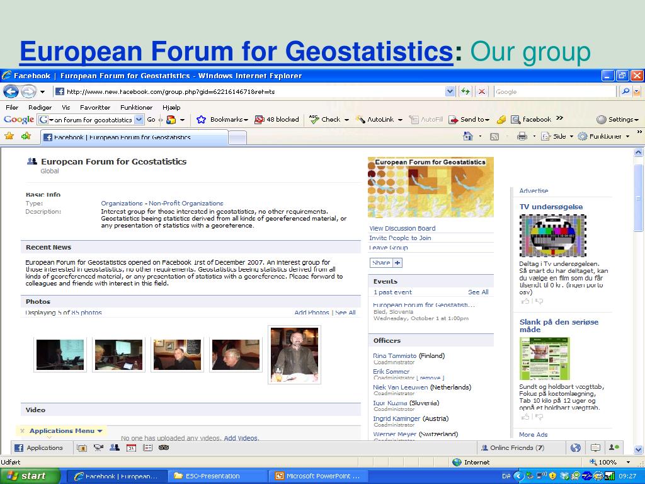Screen dimensions: 645x484
Task: Open the address bar history dropdown
Action: tap(450, 91)
